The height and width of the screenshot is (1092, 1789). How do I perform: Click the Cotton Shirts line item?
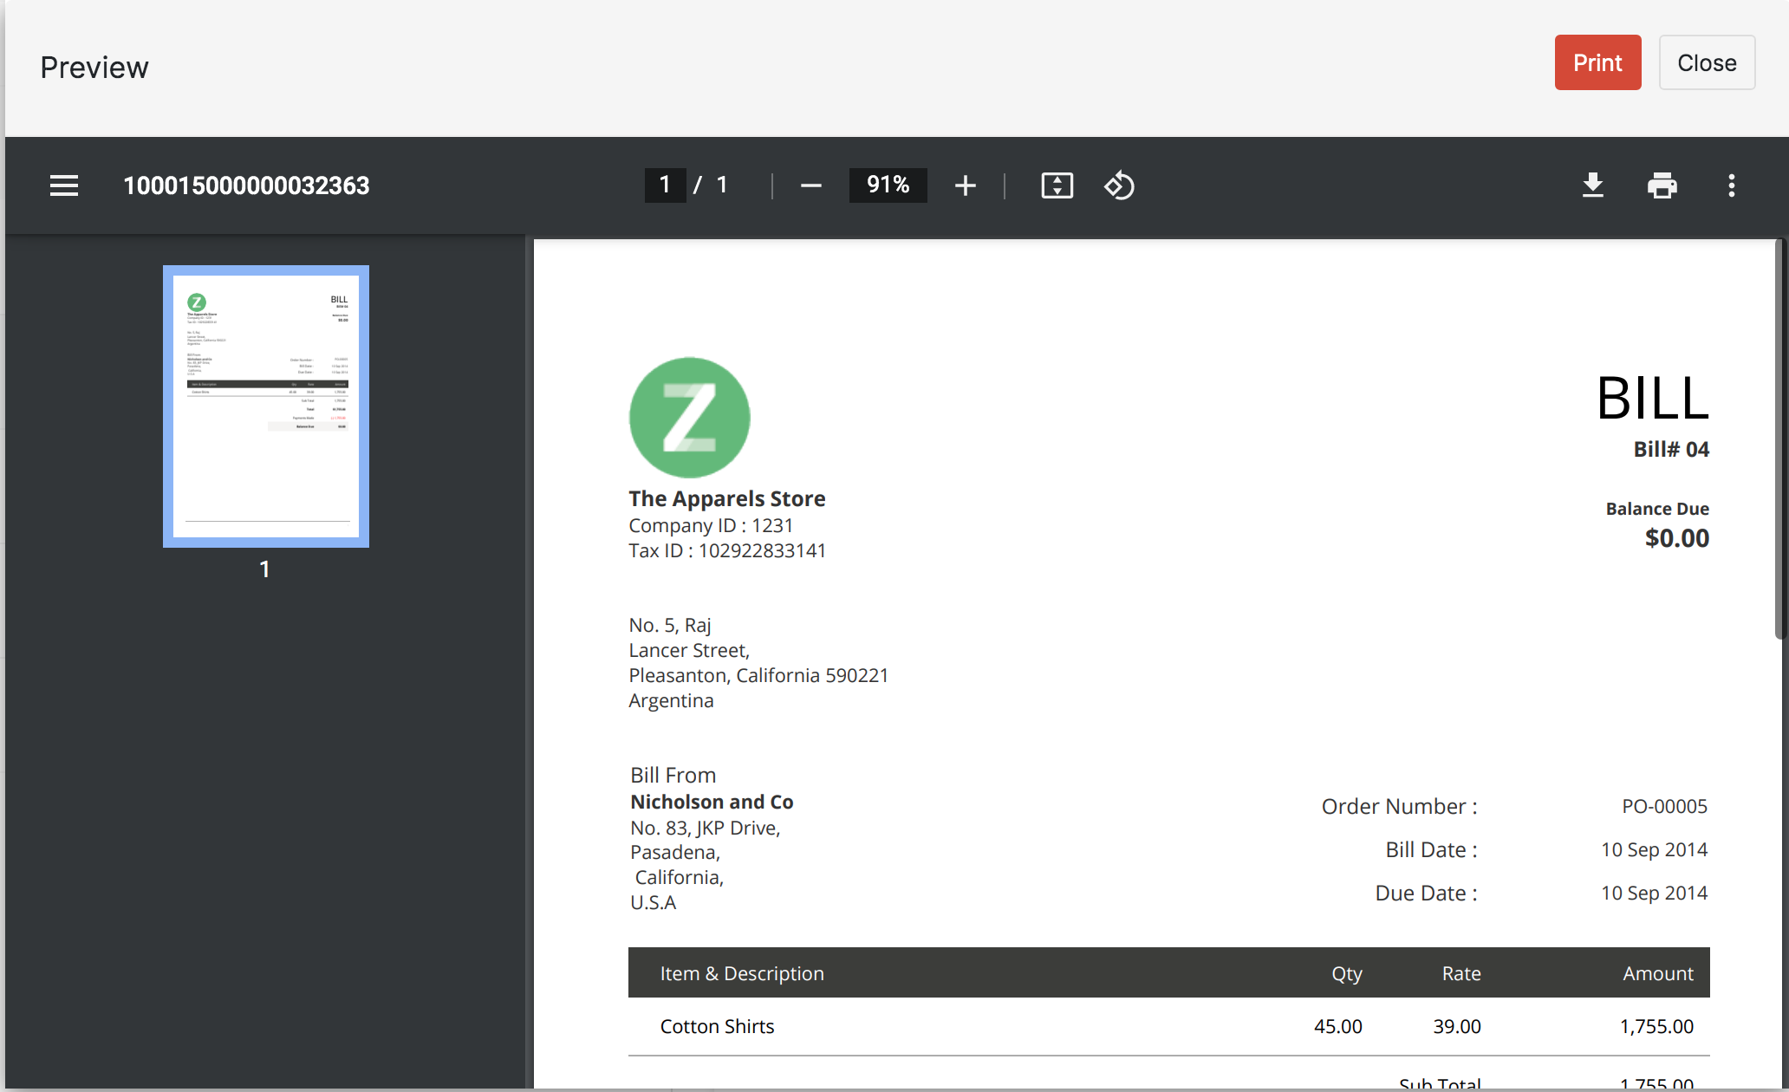717,1026
